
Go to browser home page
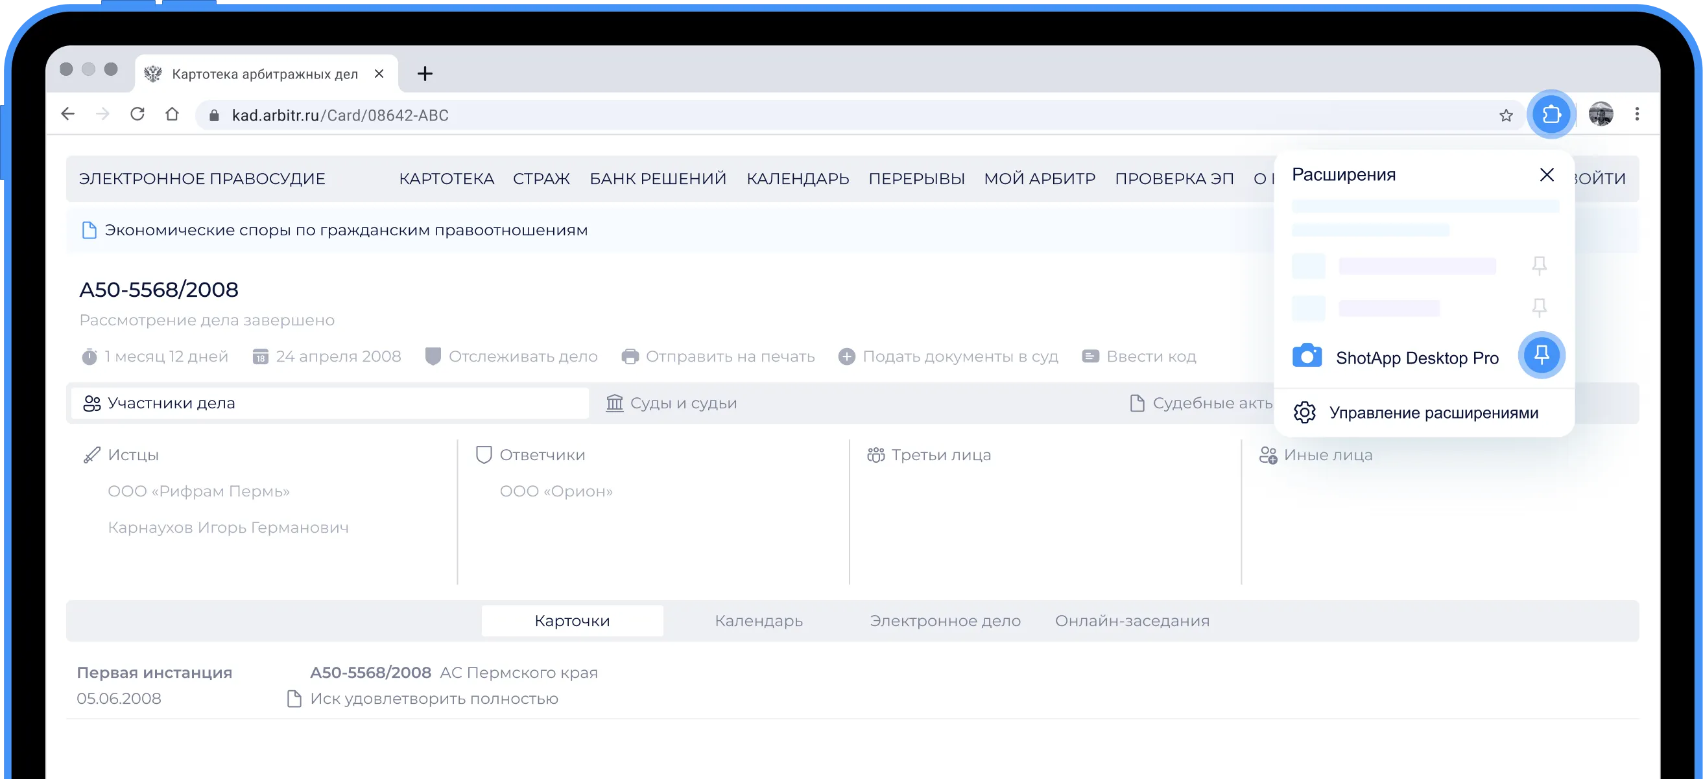[x=172, y=114]
